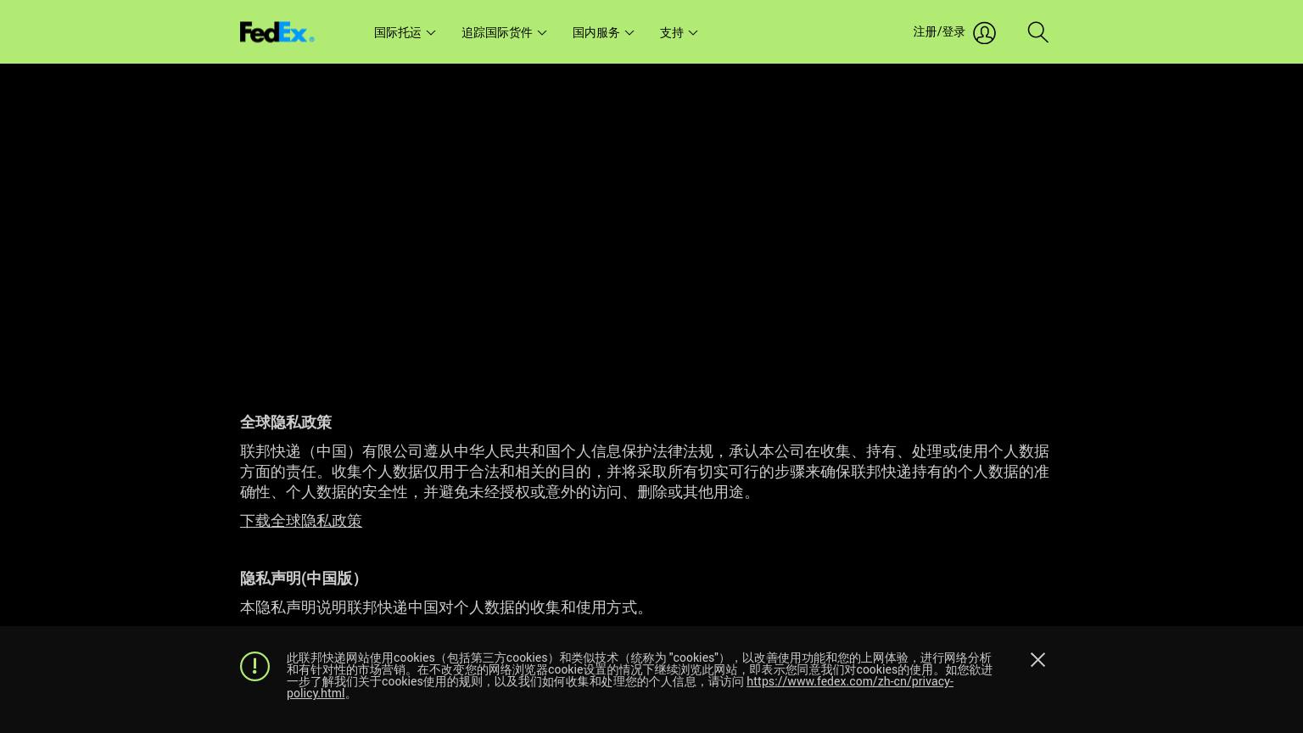Open the 追踪国际货件 menu
The width and height of the screenshot is (1303, 733).
504,32
